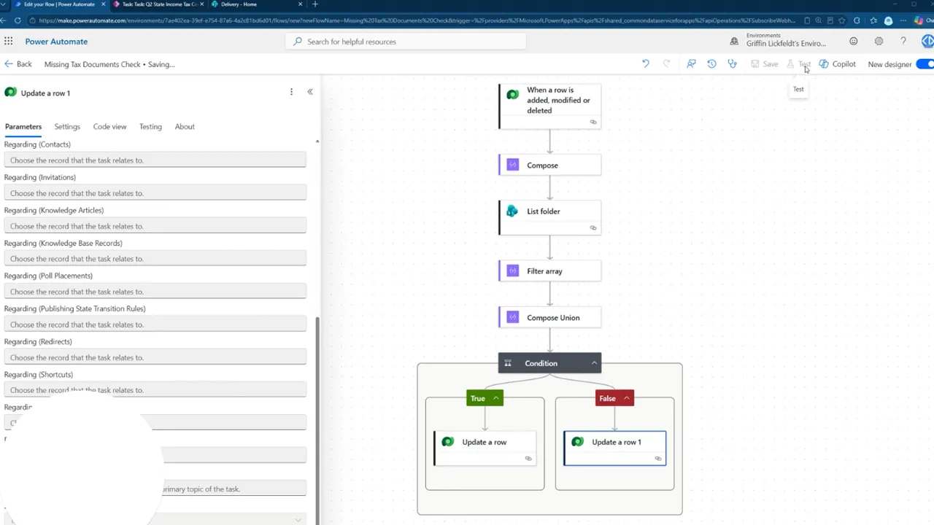
Task: Collapse the False branch
Action: pos(626,398)
